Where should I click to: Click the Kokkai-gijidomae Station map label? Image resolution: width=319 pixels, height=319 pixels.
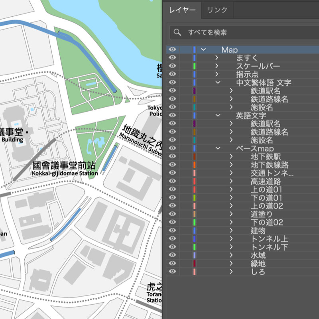tap(65, 173)
